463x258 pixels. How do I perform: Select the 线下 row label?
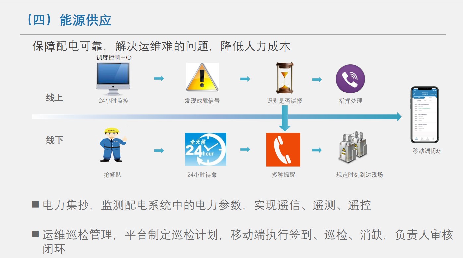click(x=54, y=140)
